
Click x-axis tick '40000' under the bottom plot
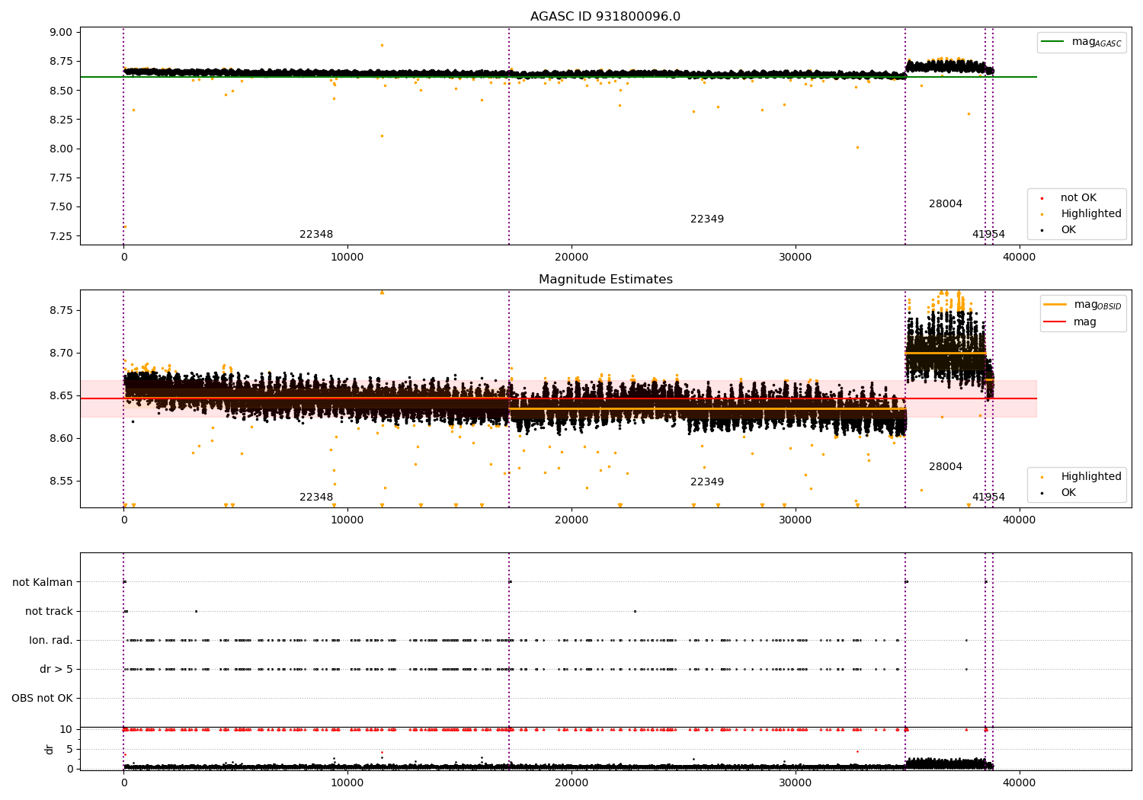1020,782
